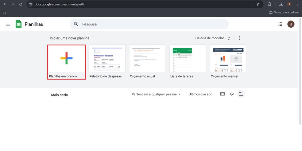Viewport: 302px width, 151px height.
Task: Click Iniciar uma nova planilha heading
Action: pos(70,38)
